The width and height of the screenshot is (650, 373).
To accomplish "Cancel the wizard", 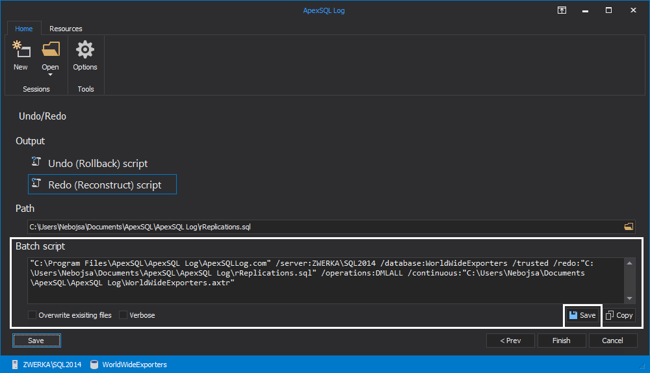I will 612,341.
